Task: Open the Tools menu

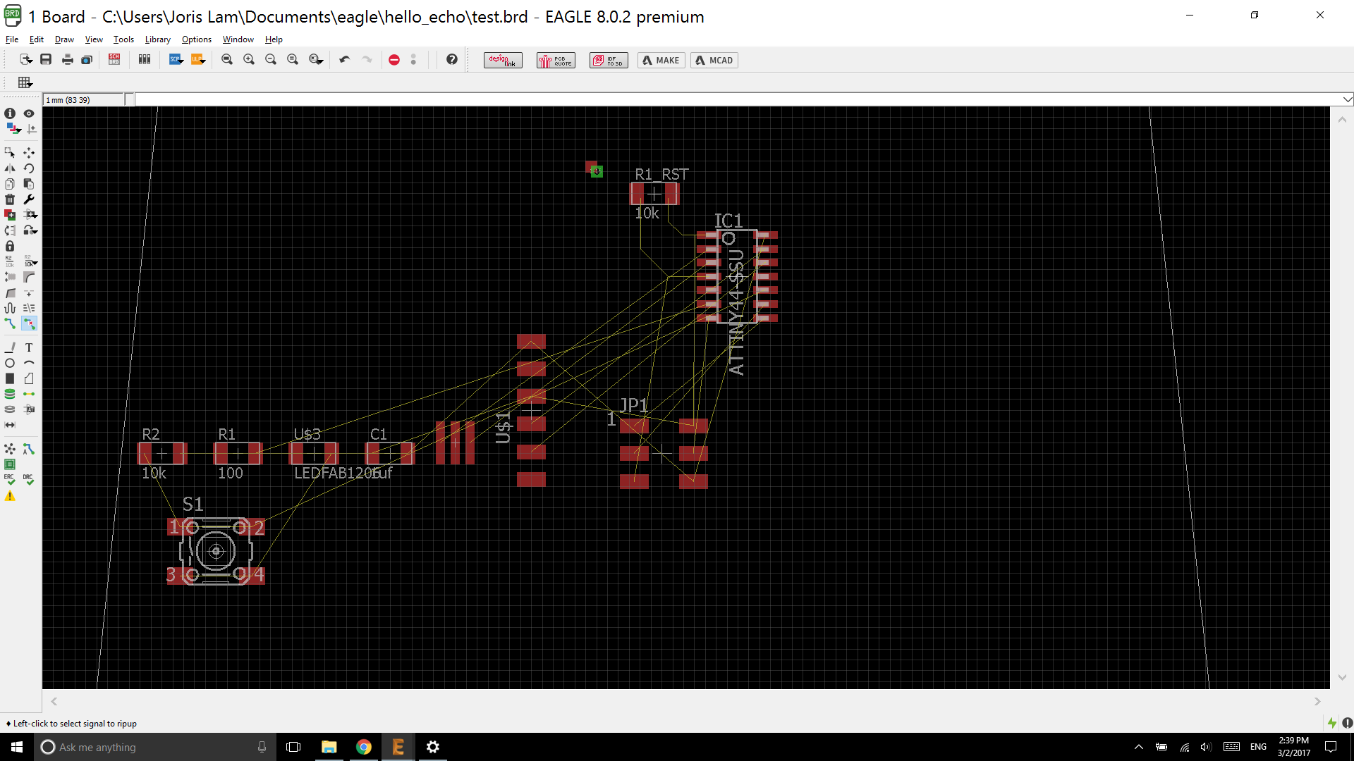Action: coord(123,39)
